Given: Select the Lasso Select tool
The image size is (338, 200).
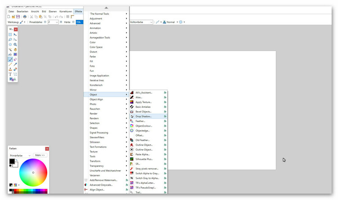Looking at the screenshot, I should coord(10,40).
